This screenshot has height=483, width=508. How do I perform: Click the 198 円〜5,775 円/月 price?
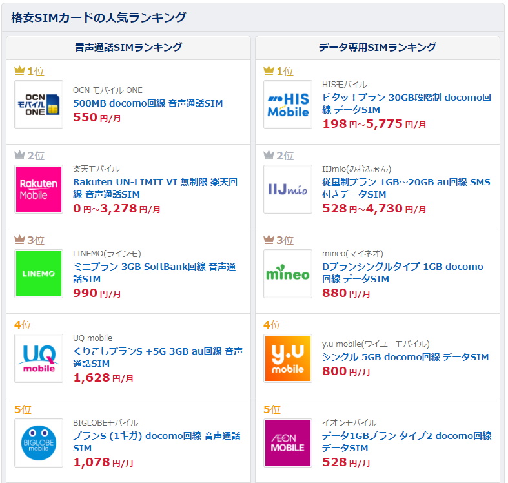[x=374, y=124]
